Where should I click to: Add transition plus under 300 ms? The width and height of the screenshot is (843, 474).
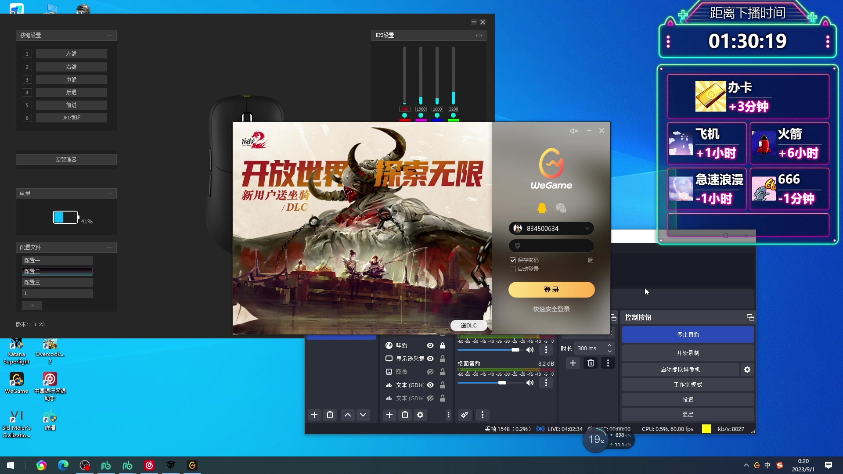pos(573,363)
